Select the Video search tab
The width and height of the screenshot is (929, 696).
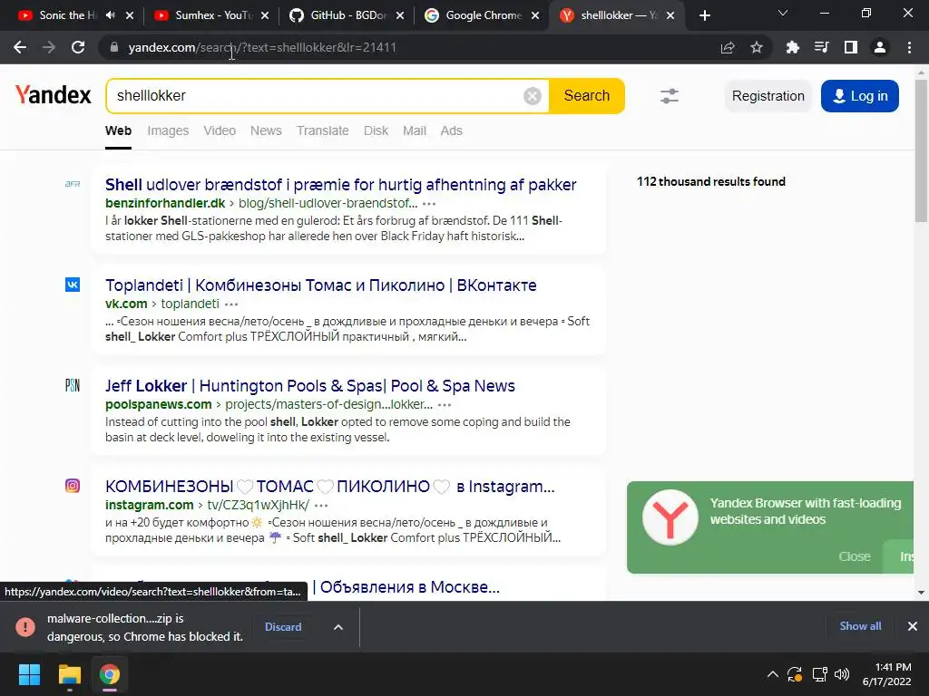220,130
